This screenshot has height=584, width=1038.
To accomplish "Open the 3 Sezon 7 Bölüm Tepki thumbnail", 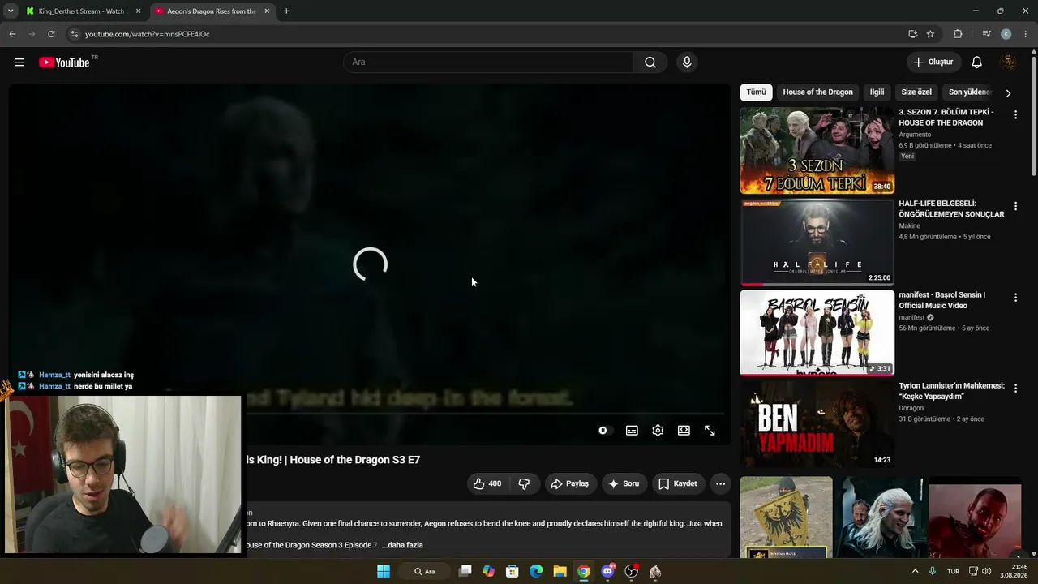I will coord(817,150).
